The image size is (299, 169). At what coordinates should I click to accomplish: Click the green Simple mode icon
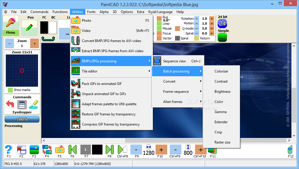click(x=222, y=37)
